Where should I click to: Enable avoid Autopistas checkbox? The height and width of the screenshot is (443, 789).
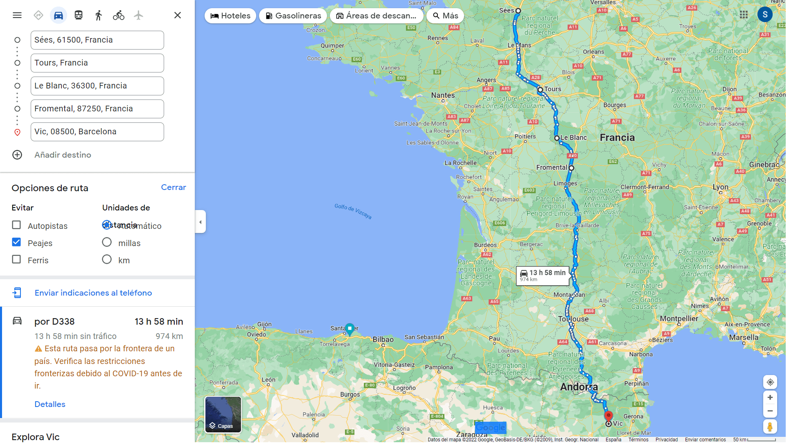pos(16,225)
